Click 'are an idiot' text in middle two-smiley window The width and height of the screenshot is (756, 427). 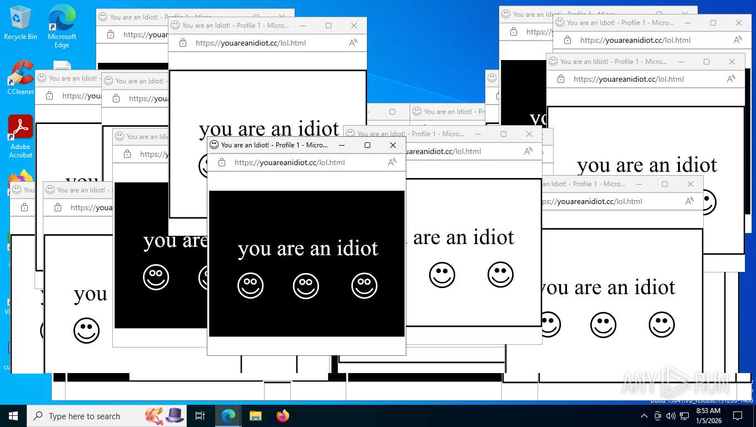[464, 237]
